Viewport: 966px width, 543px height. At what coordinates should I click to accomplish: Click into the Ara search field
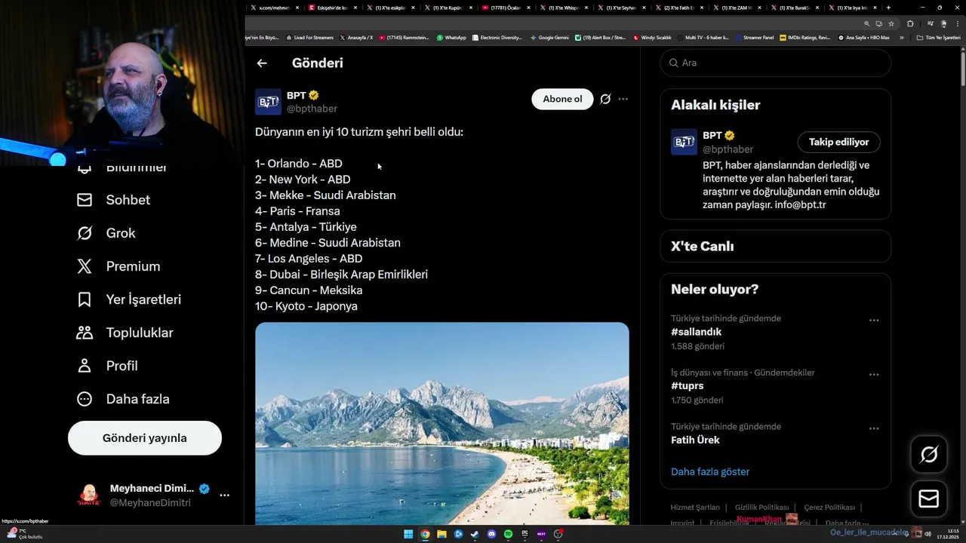tap(776, 63)
